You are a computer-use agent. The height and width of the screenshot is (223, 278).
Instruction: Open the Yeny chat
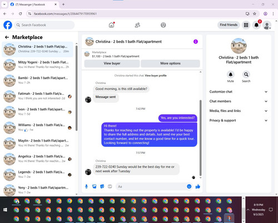coord(37,190)
